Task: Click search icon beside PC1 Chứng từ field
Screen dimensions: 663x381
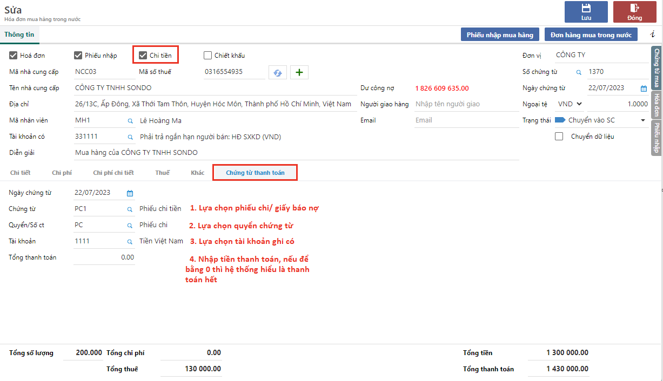Action: pos(130,209)
